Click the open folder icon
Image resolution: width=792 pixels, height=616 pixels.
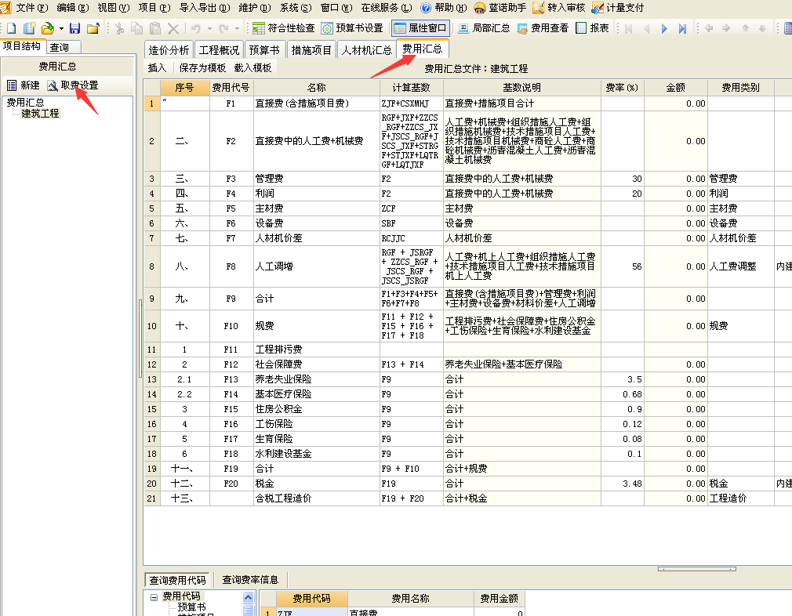48,28
